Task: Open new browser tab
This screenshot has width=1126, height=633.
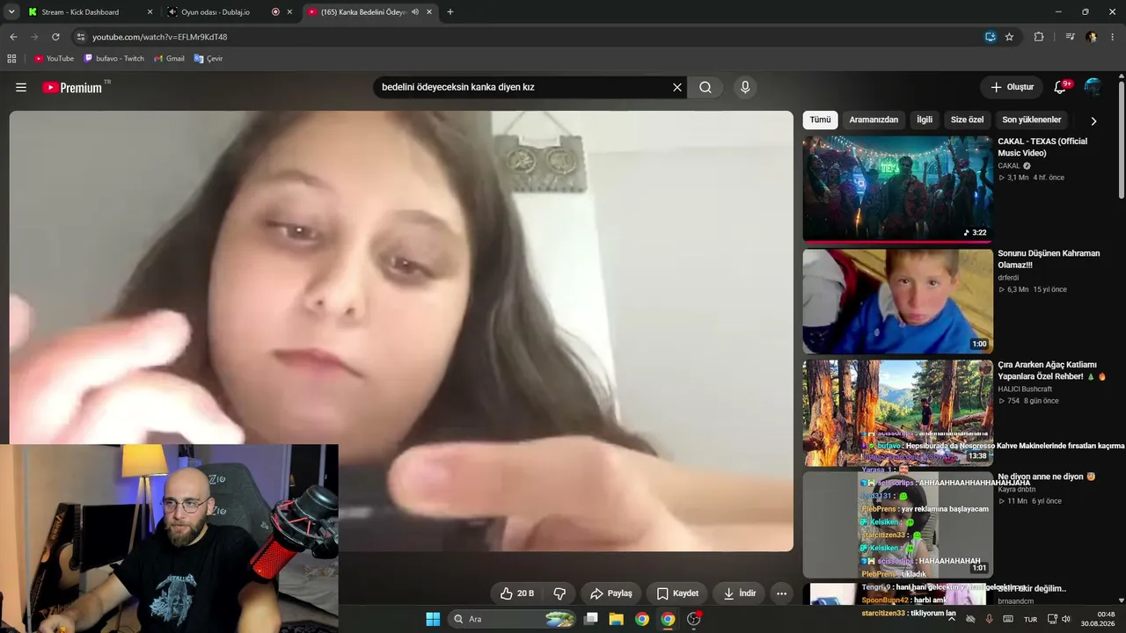Action: pos(450,12)
